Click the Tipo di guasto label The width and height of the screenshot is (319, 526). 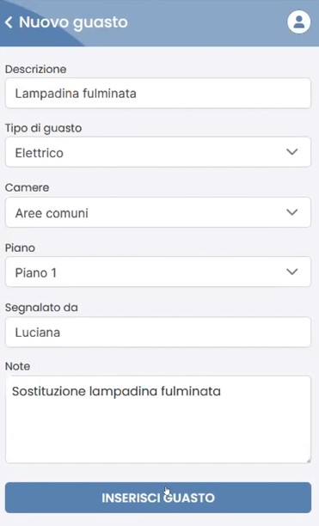click(43, 128)
